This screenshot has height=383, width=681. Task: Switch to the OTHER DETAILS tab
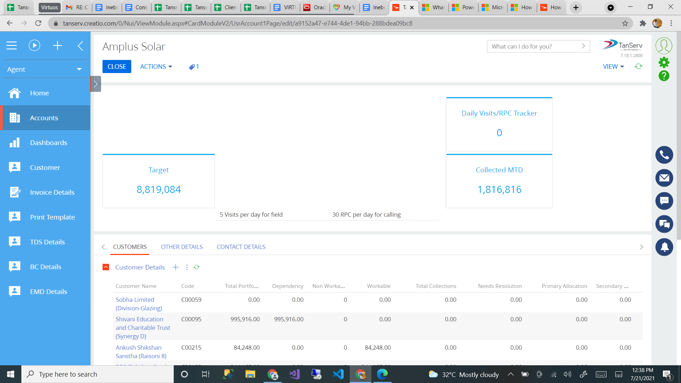coord(182,247)
